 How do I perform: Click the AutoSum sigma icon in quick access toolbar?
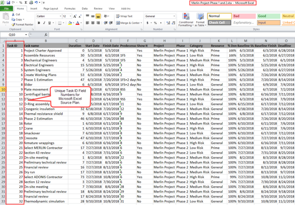[26, 3]
